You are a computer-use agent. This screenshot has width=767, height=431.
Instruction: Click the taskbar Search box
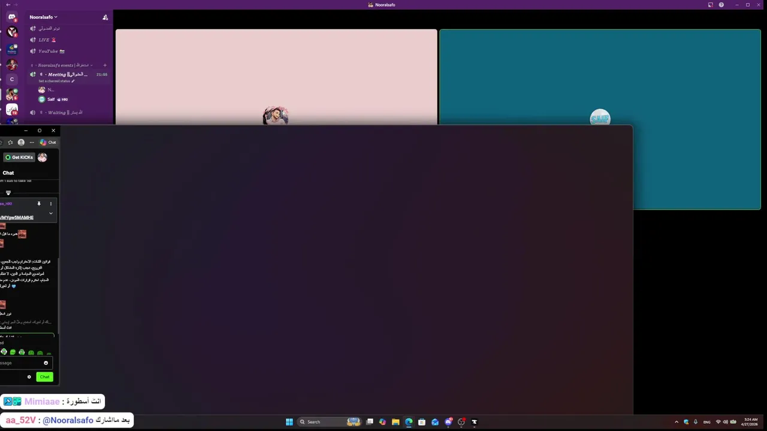point(330,422)
